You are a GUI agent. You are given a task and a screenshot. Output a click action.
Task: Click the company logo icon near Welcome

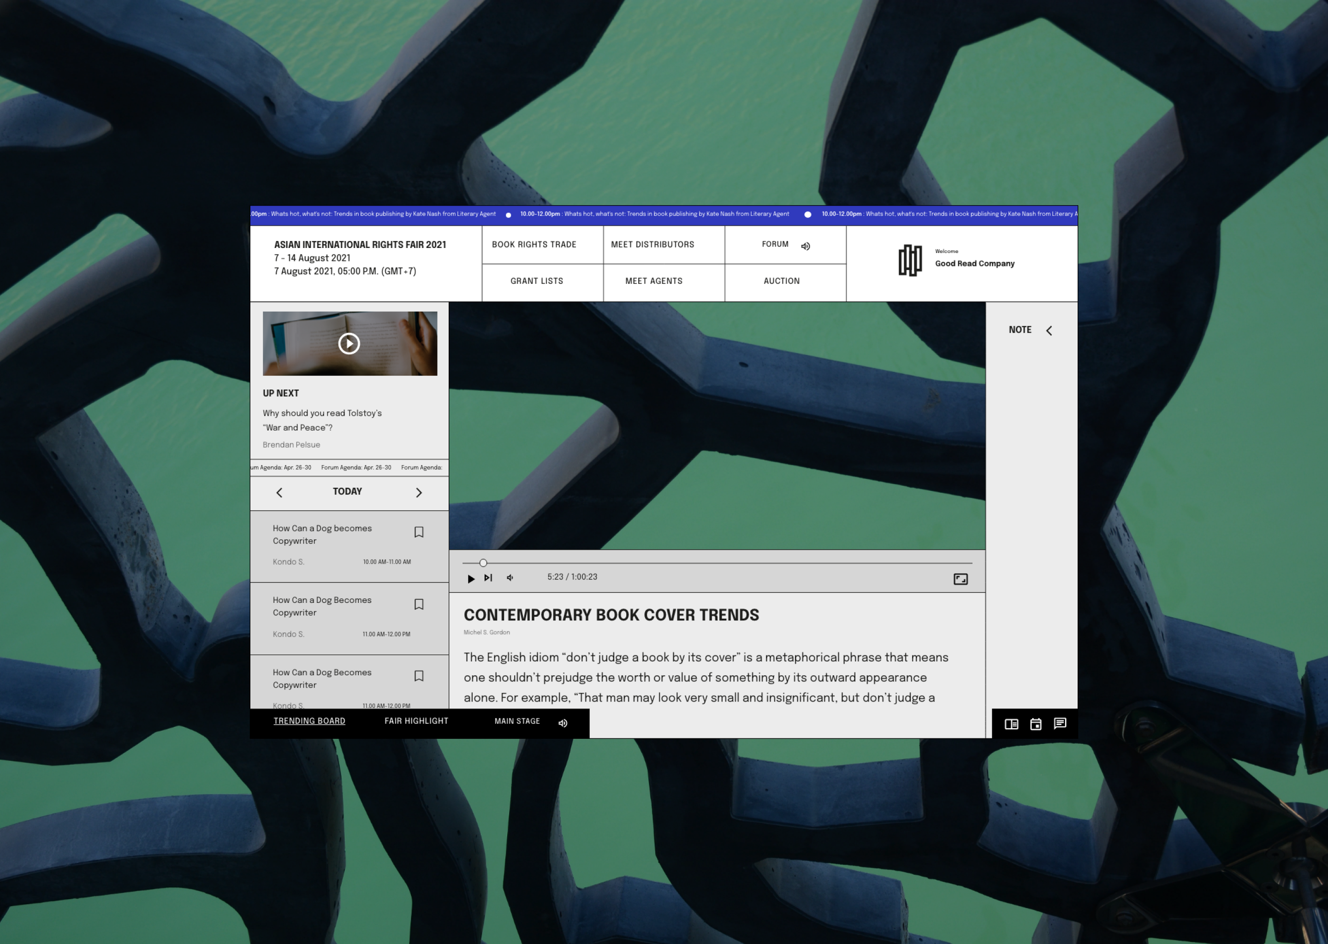[x=910, y=260]
